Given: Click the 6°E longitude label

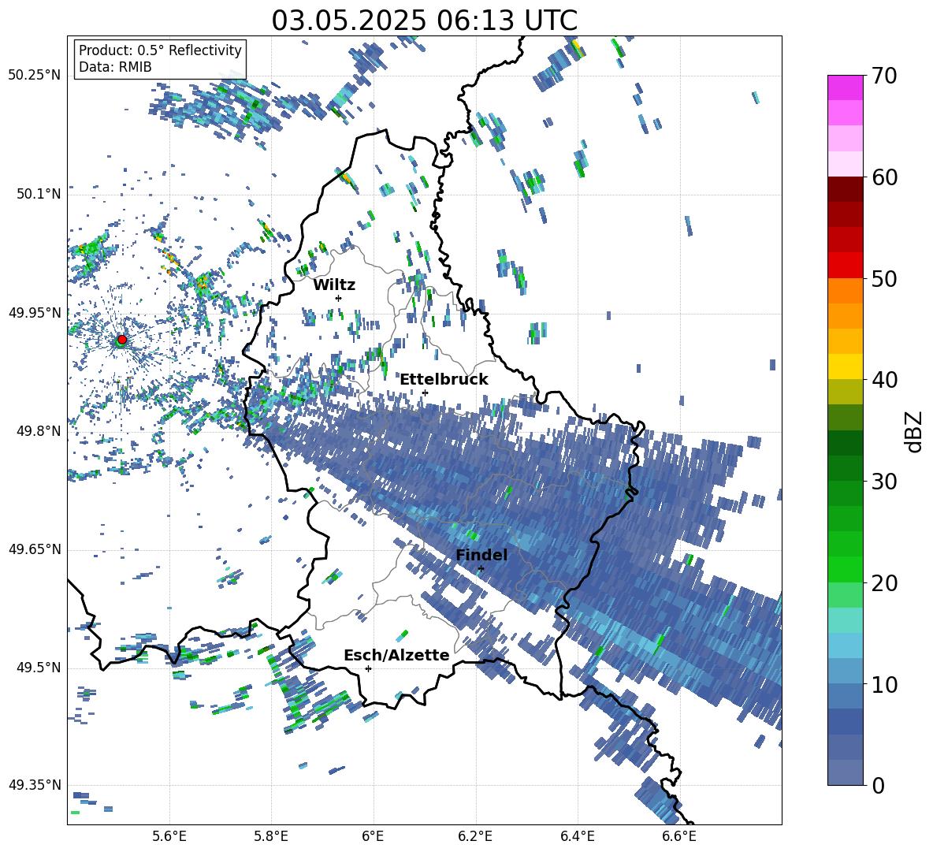Looking at the screenshot, I should point(373,836).
